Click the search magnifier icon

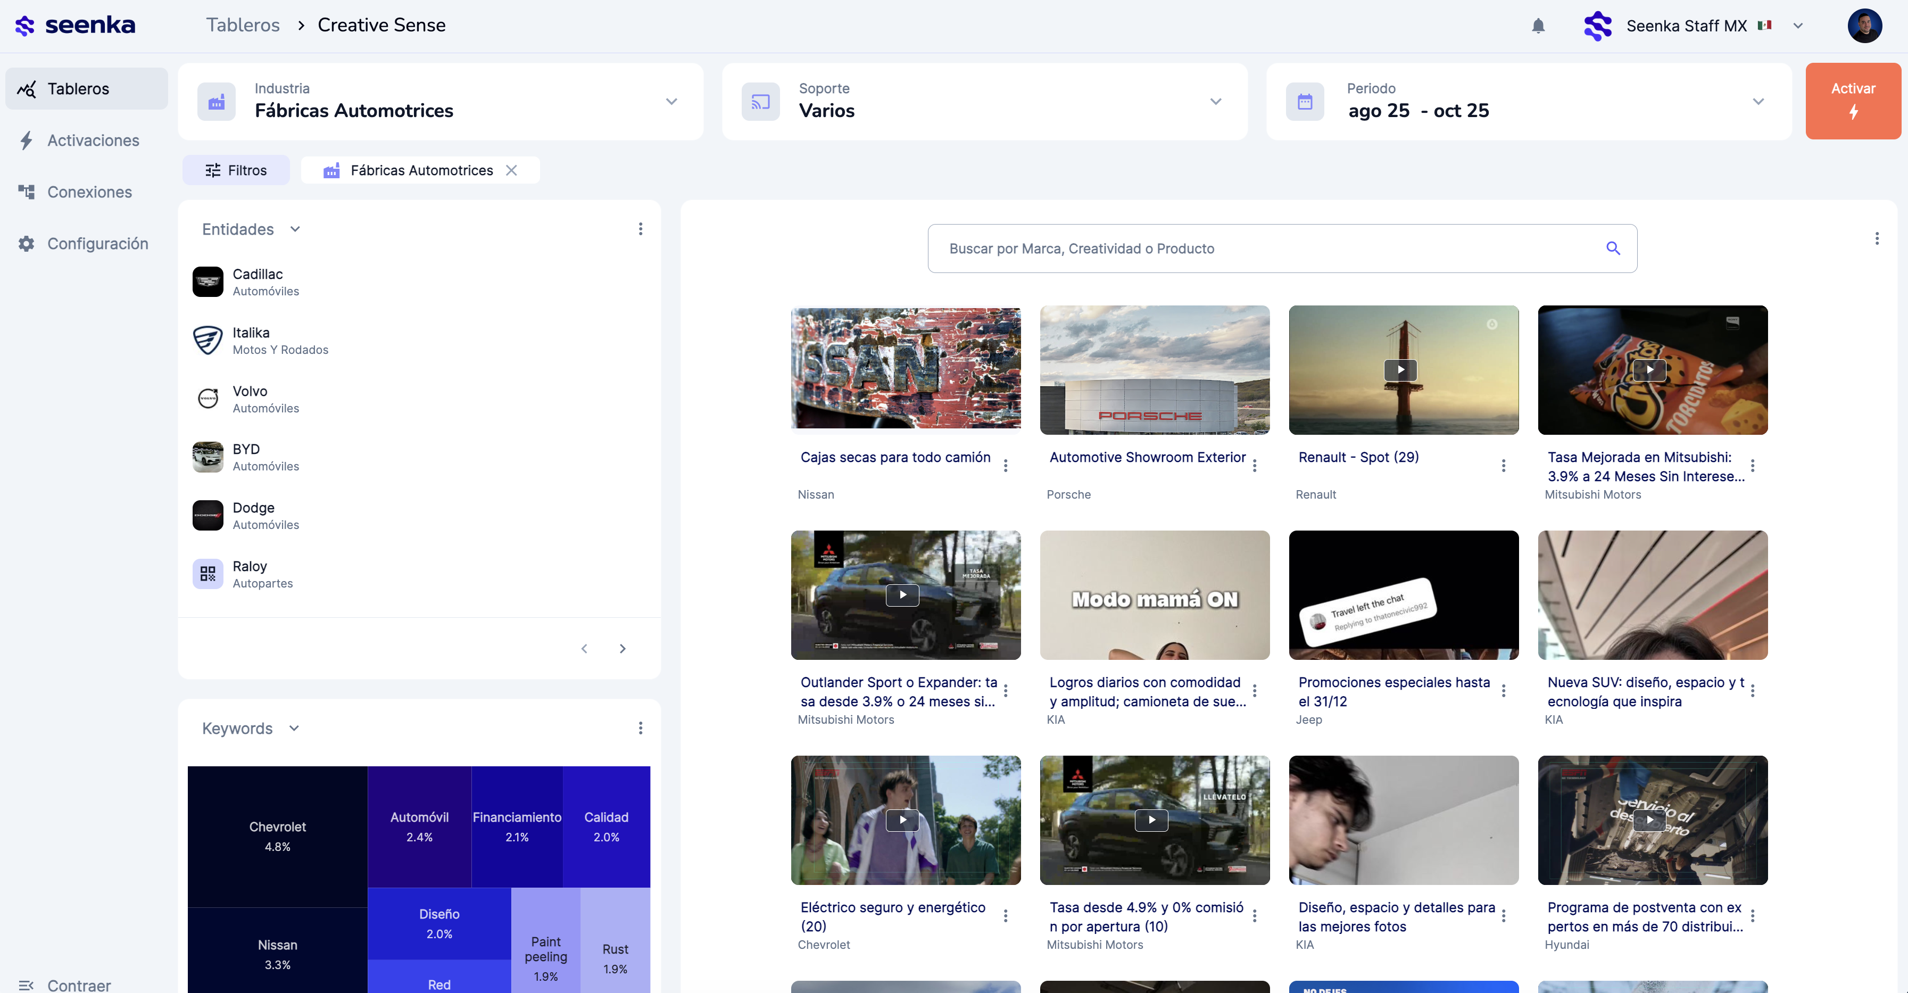click(1613, 248)
